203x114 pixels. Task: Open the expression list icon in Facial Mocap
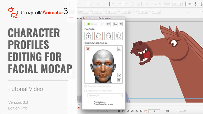[x=108, y=24]
